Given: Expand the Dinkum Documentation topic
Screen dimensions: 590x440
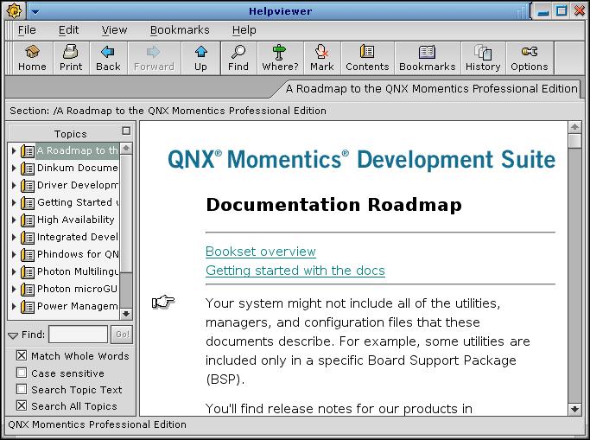Looking at the screenshot, I should [14, 169].
